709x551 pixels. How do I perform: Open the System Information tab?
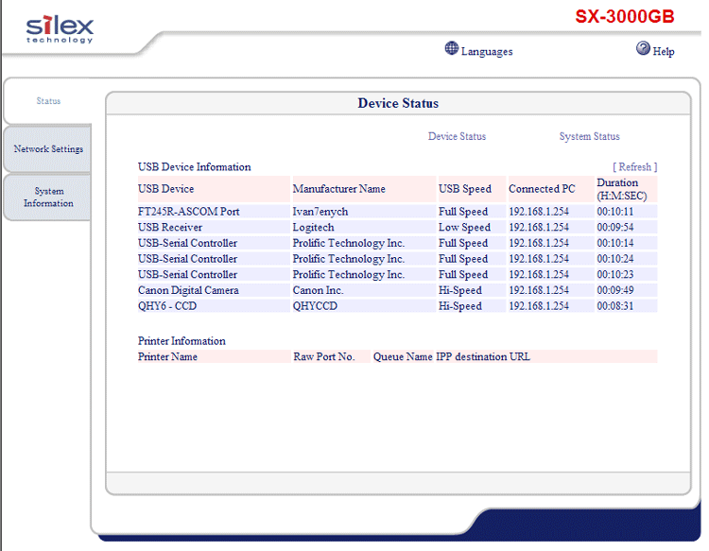48,198
